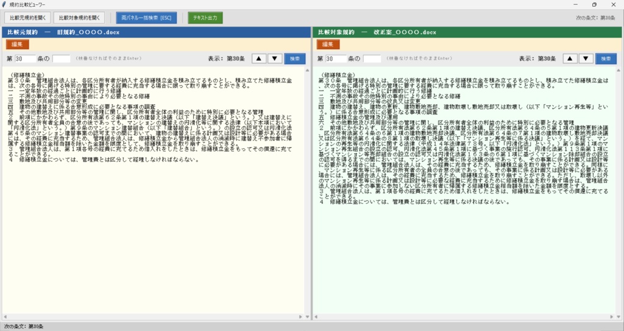Search article in right panel 検索 button
The height and width of the screenshot is (331, 624).
tap(606, 58)
